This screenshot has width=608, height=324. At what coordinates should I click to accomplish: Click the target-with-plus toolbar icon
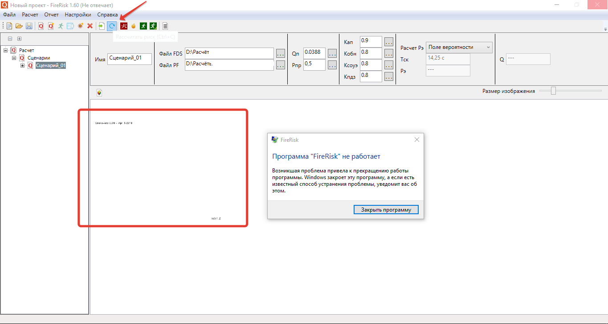click(80, 26)
